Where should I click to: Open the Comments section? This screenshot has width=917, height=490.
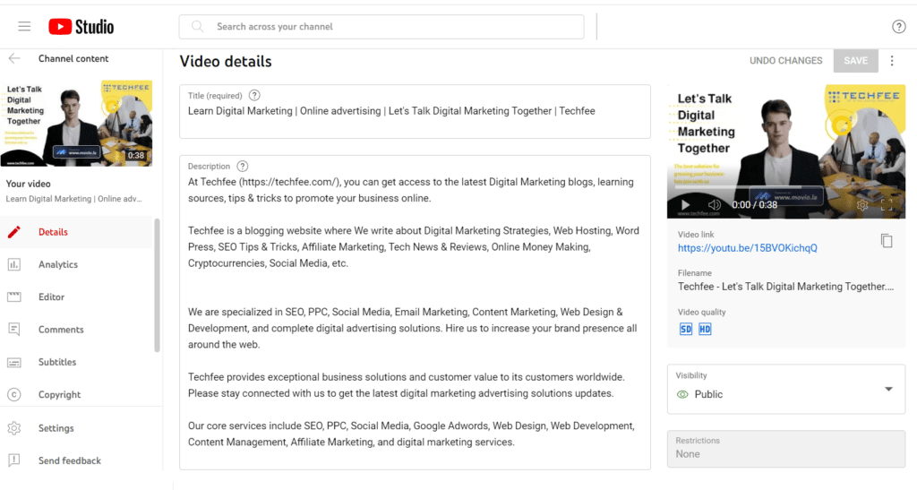(76, 329)
